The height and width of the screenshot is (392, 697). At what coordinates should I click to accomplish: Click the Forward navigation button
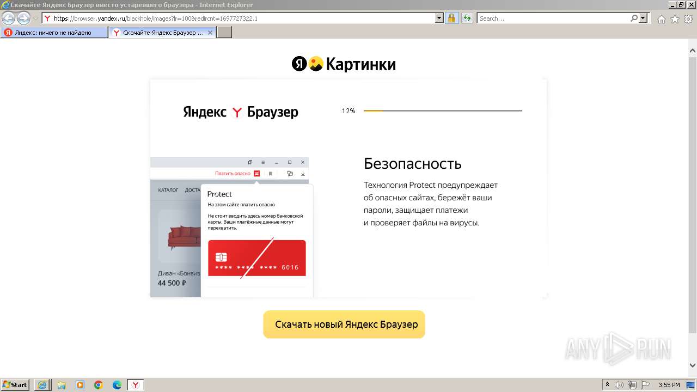coord(23,18)
